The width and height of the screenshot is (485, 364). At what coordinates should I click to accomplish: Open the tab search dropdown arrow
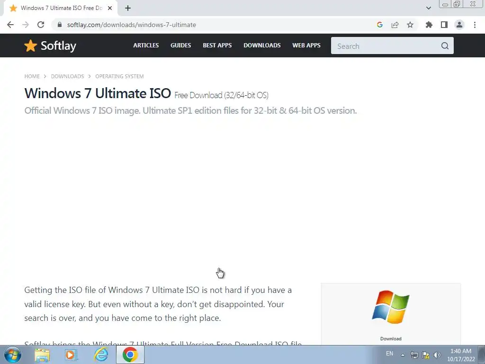tap(428, 8)
